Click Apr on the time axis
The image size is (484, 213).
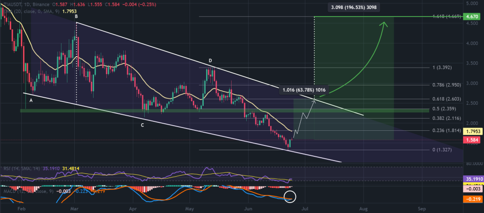132,208
